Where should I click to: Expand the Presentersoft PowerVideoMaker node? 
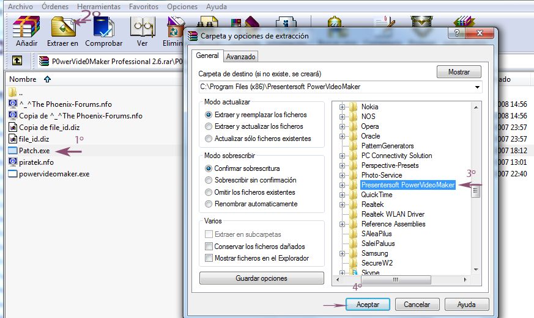(x=342, y=185)
